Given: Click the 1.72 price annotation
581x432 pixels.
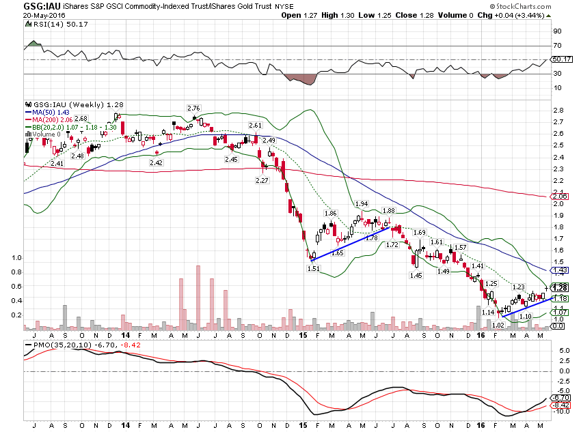Looking at the screenshot, I should (x=392, y=244).
